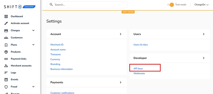
Task: Click the Fraud shield icon
Action: click(x=6, y=87)
